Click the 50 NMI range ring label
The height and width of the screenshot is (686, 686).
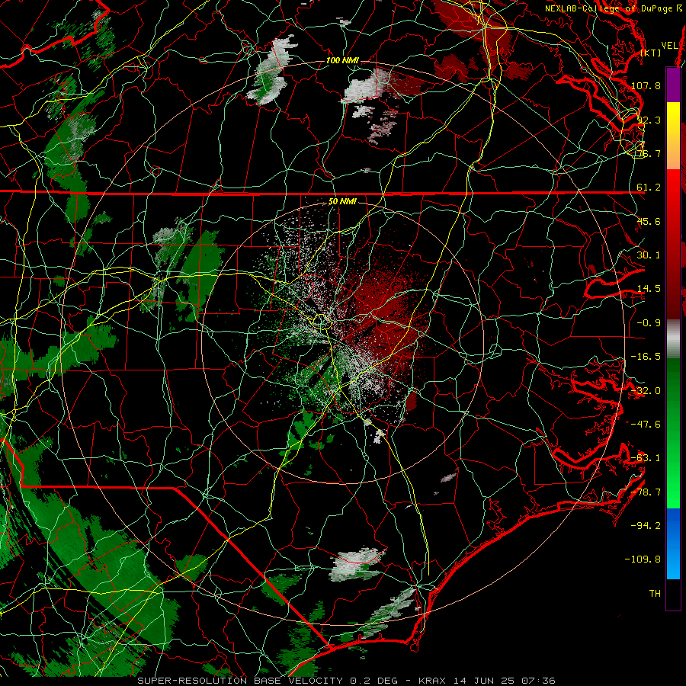point(342,202)
